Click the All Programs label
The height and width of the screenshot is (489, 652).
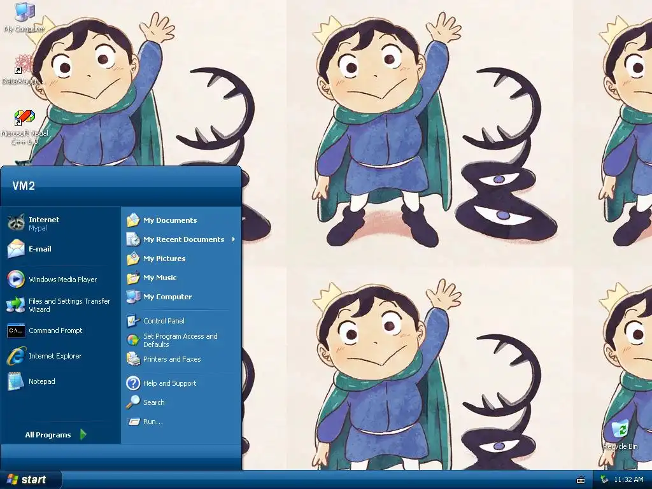click(x=48, y=435)
